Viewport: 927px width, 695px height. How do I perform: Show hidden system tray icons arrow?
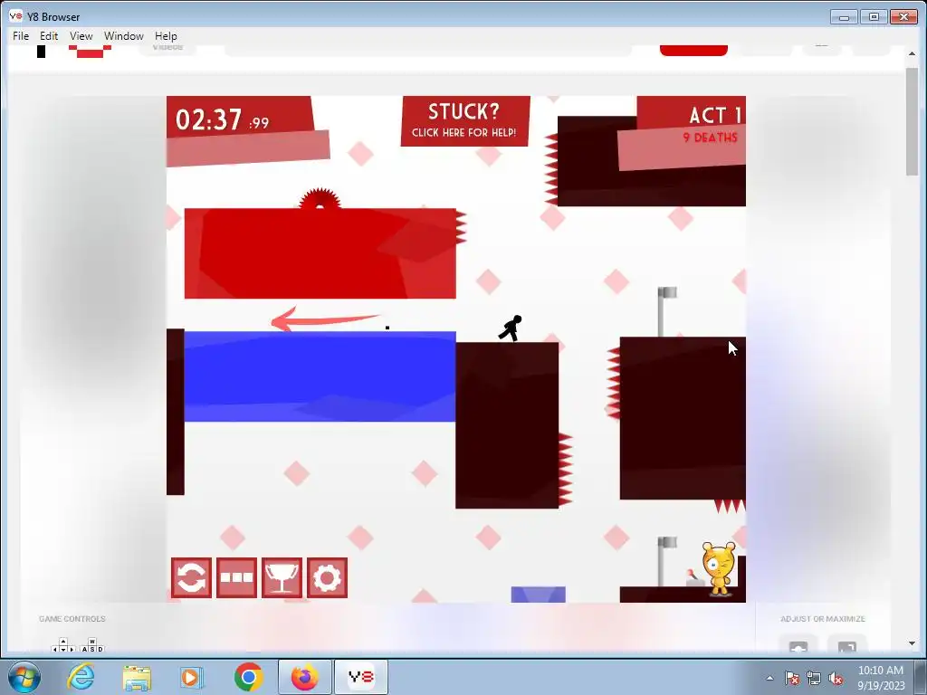point(769,678)
